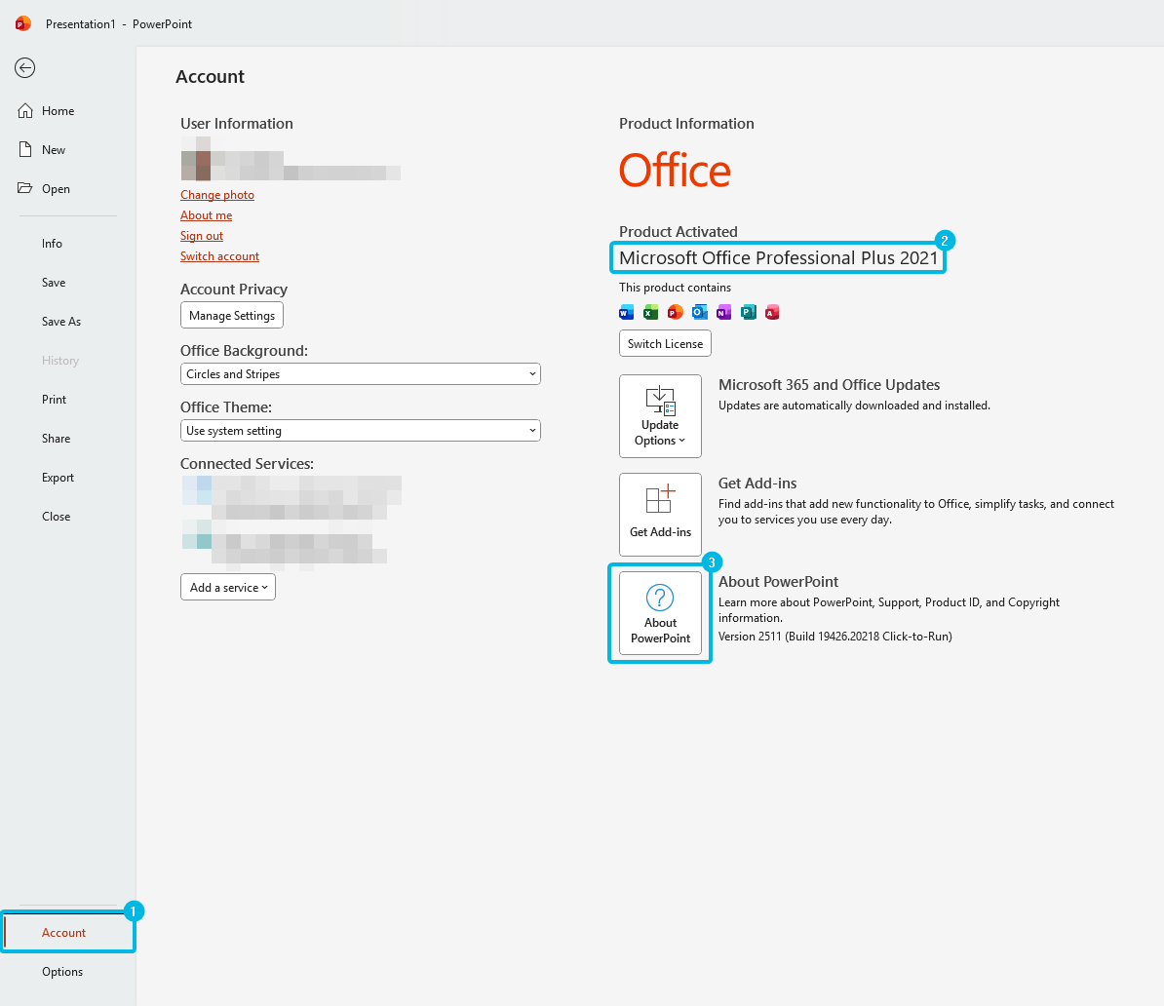The height and width of the screenshot is (1006, 1164).
Task: Click the About me link
Action: 207,215
